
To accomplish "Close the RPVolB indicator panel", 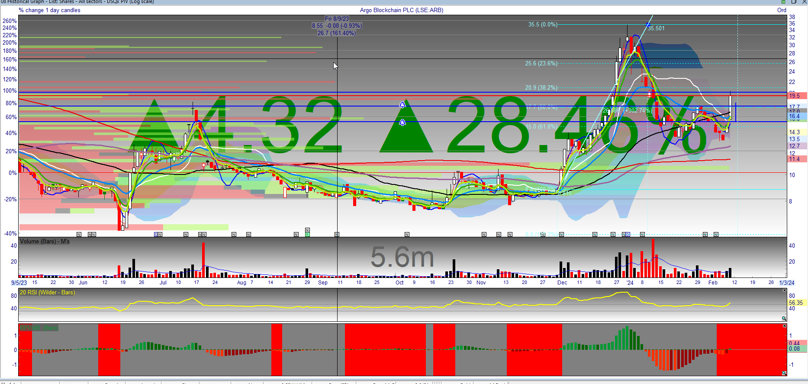I will (785, 326).
